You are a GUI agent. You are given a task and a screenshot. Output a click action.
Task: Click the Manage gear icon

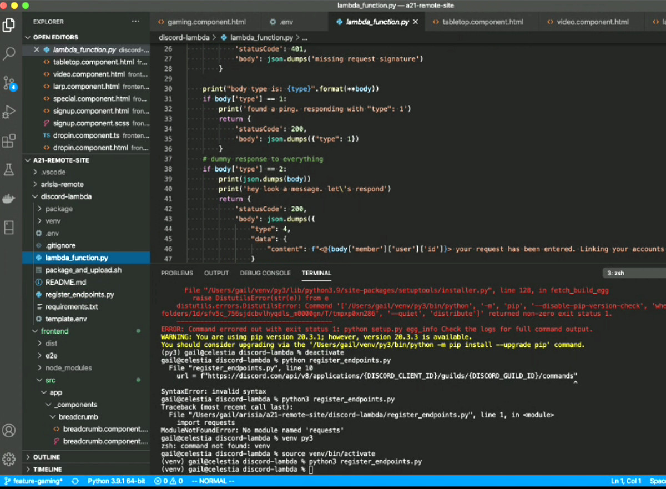coord(9,459)
